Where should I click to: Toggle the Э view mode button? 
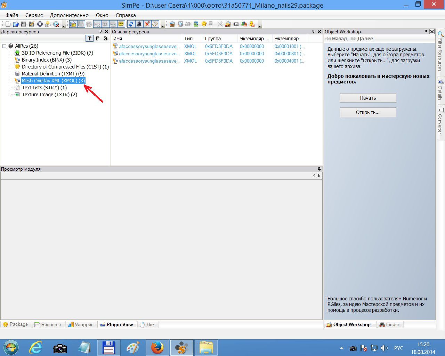(105, 39)
